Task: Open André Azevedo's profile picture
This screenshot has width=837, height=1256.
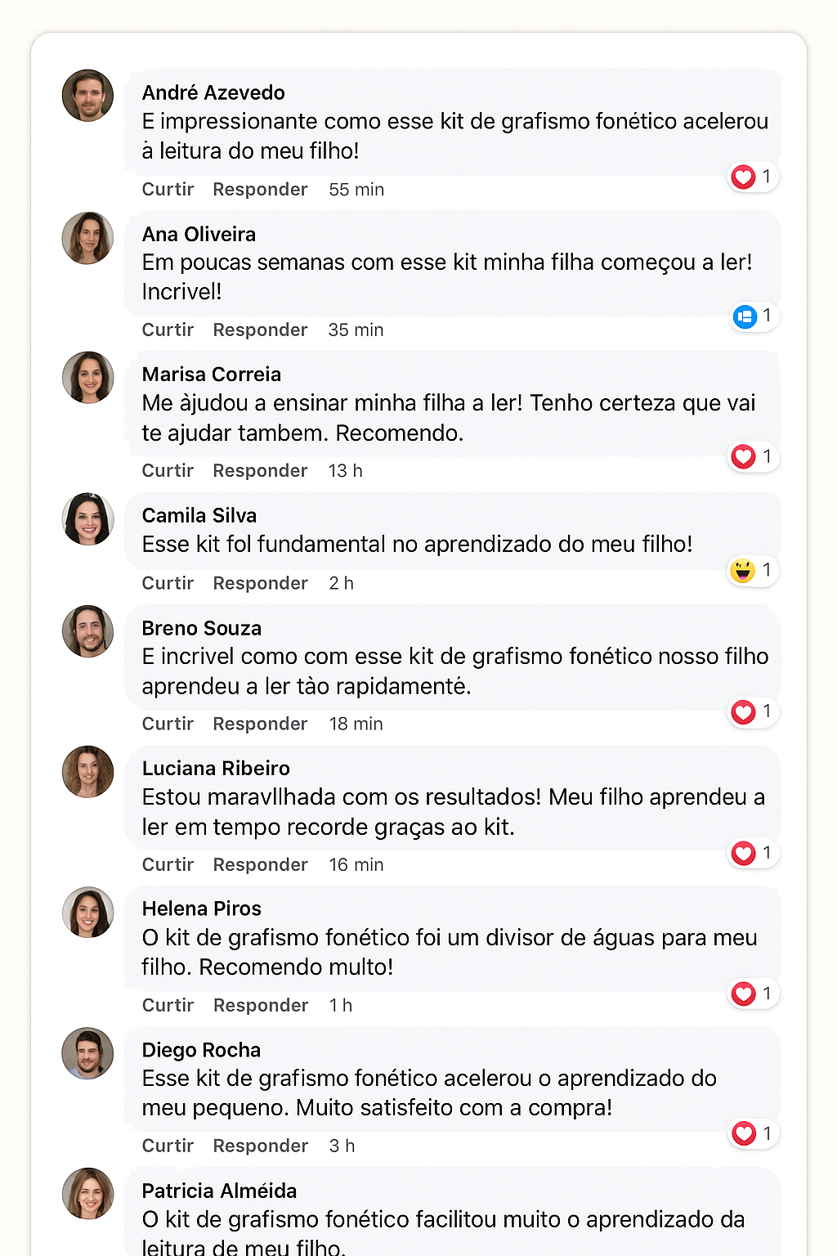Action: click(x=87, y=96)
